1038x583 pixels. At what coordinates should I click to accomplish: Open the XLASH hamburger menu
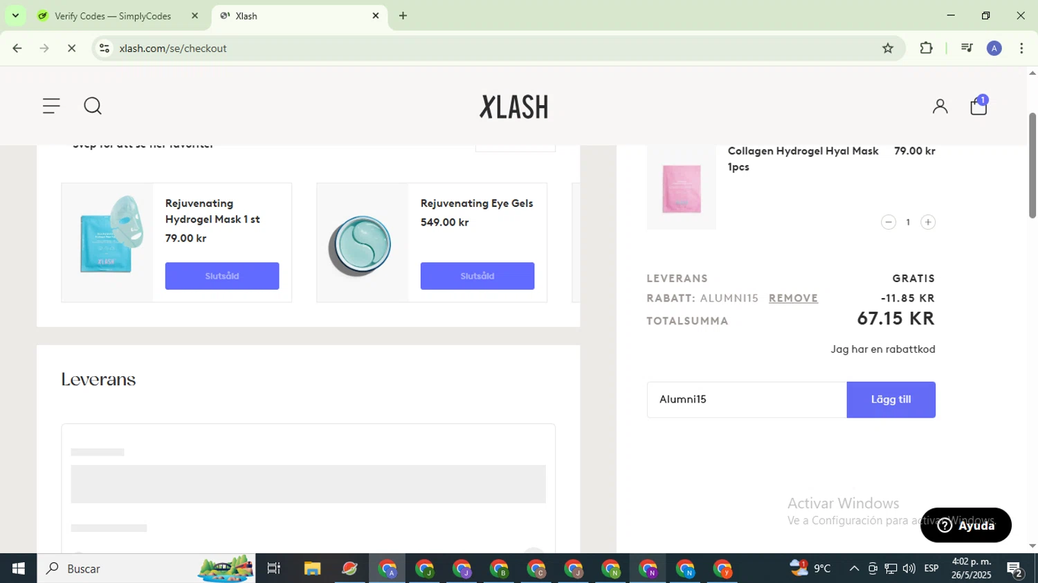click(51, 106)
